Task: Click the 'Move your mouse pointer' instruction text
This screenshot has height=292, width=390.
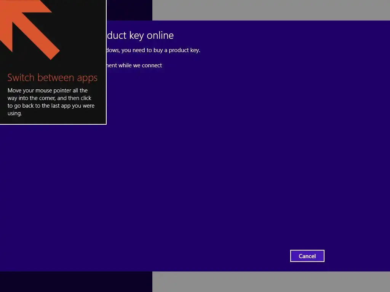Action: point(51,102)
